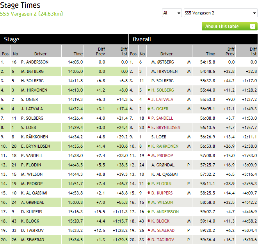Click the Stage section header
This screenshot has height=244, width=258.
tap(64, 39)
